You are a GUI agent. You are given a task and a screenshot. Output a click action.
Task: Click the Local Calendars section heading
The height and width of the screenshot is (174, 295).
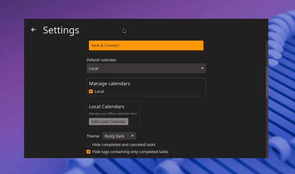(107, 107)
